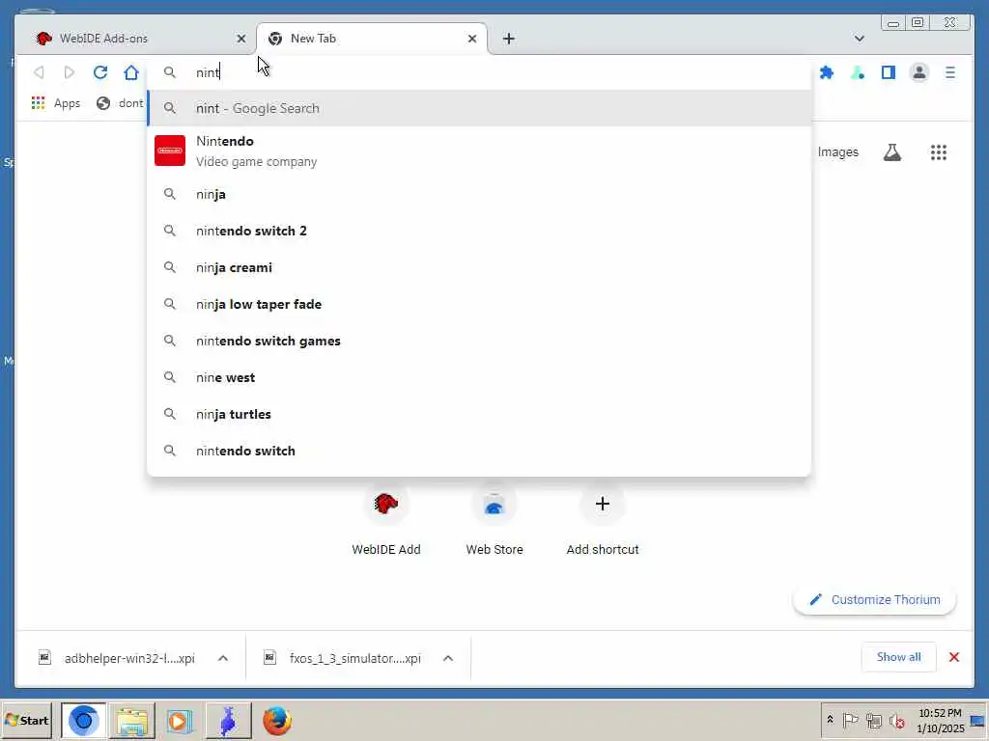The height and width of the screenshot is (741, 989).
Task: Open Search Labs flask icon
Action: pos(891,151)
